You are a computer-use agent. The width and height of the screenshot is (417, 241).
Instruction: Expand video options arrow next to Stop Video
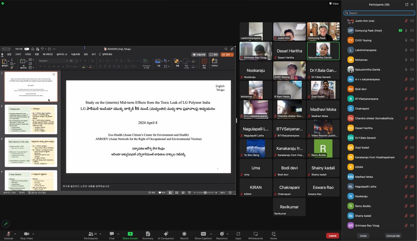tap(33, 234)
